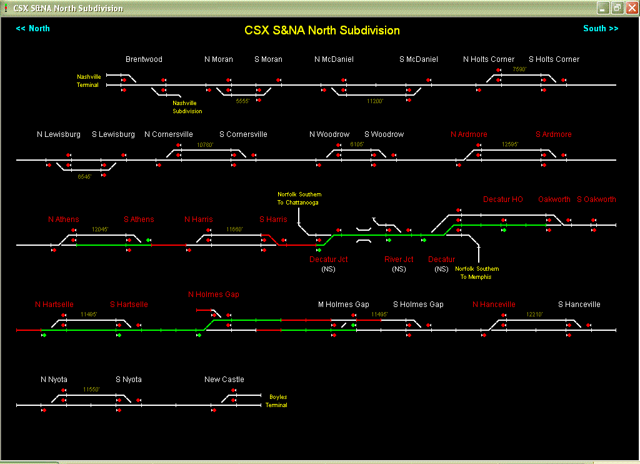Image resolution: width=640 pixels, height=464 pixels.
Task: Select the red signal at N Ardmore
Action: tap(478, 145)
